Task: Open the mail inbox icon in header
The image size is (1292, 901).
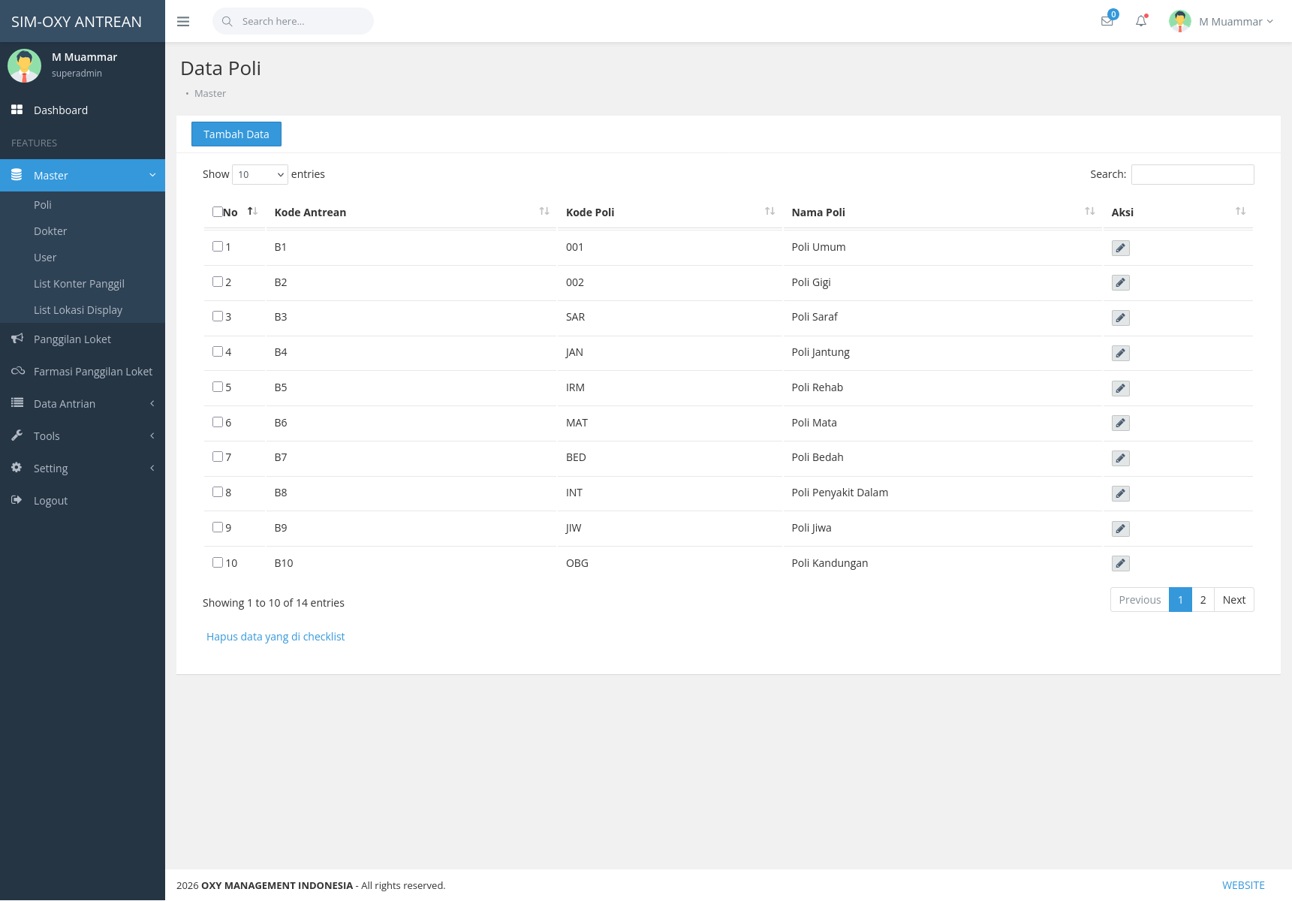Action: click(1107, 21)
